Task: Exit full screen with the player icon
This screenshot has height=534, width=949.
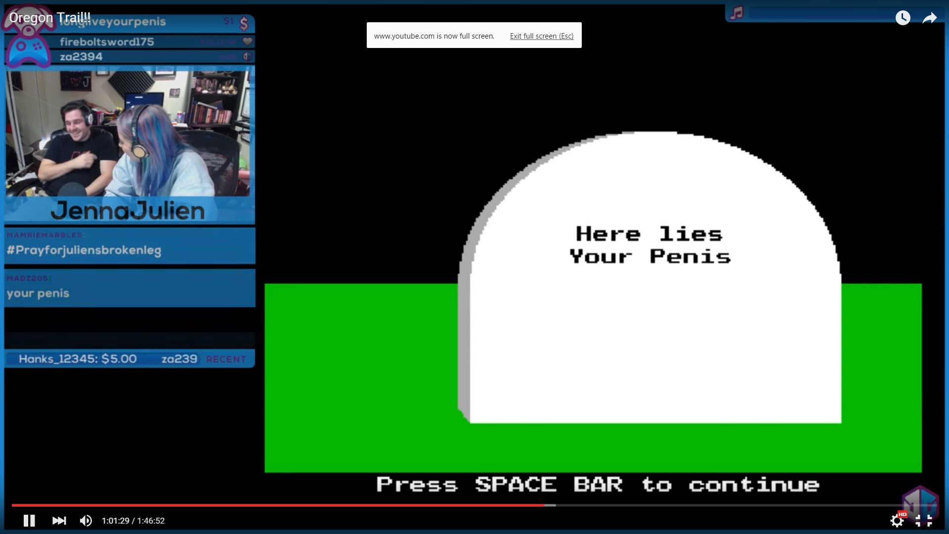Action: click(x=923, y=520)
